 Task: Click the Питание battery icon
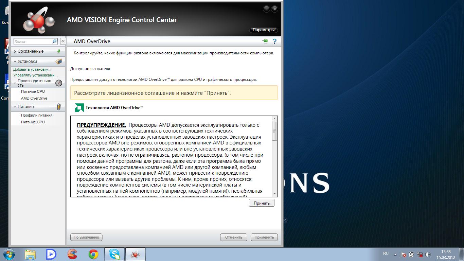click(x=59, y=107)
